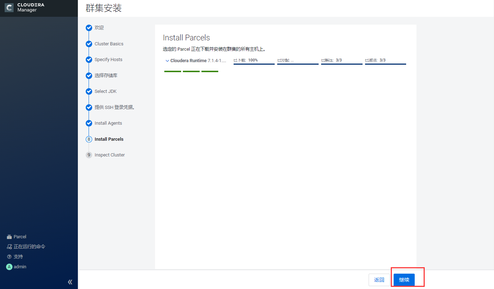
Task: Select the Inspect Cluster step label
Action: (x=110, y=155)
